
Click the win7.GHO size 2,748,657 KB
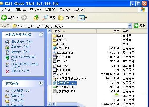pyautogui.click(x=110, y=74)
